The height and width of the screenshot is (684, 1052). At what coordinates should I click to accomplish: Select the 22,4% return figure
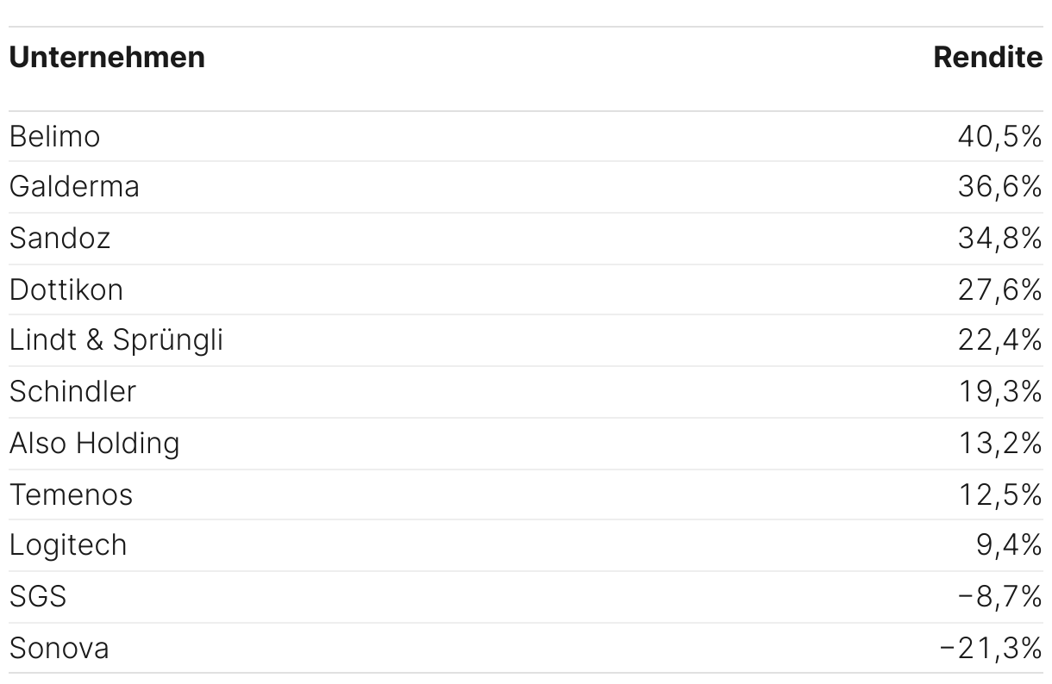(x=1000, y=340)
